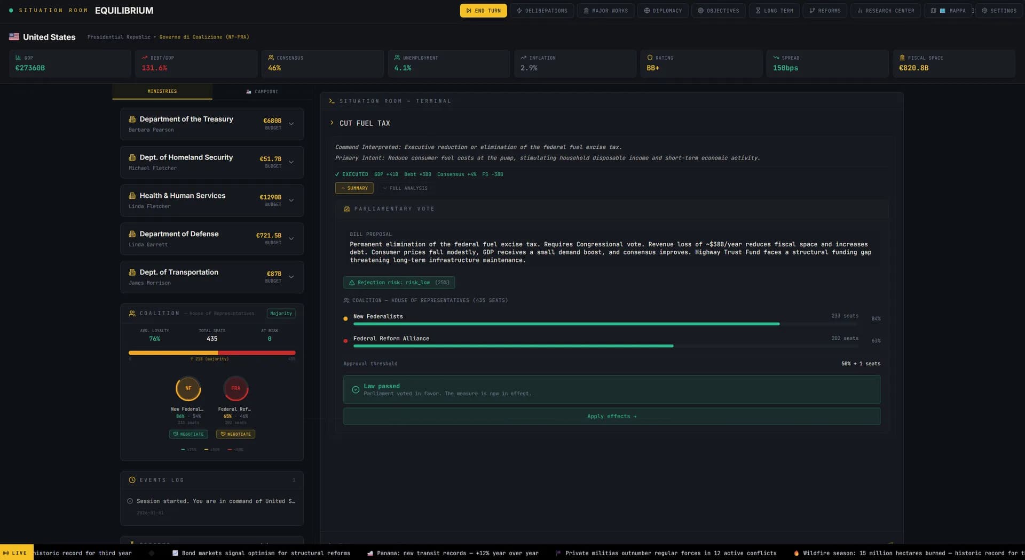The image size is (1025, 560).
Task: Expand the Department of Defense card
Action: pyautogui.click(x=291, y=238)
